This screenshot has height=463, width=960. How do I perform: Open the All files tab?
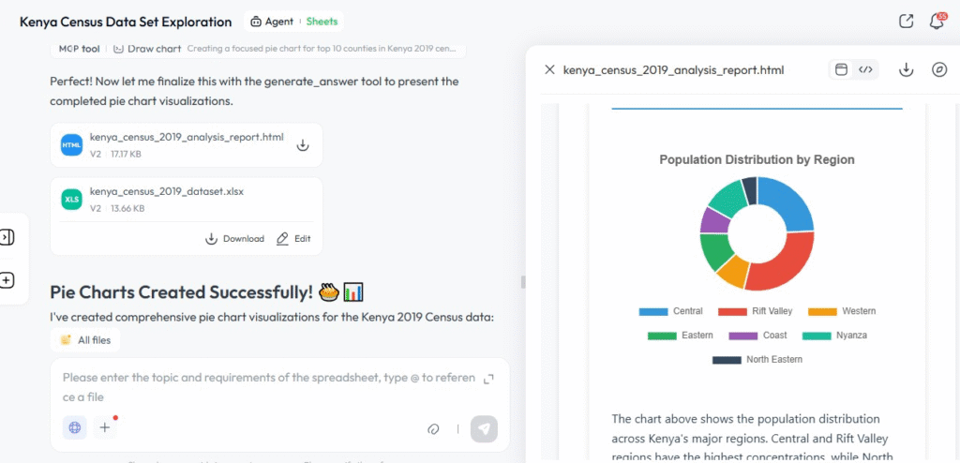click(86, 340)
